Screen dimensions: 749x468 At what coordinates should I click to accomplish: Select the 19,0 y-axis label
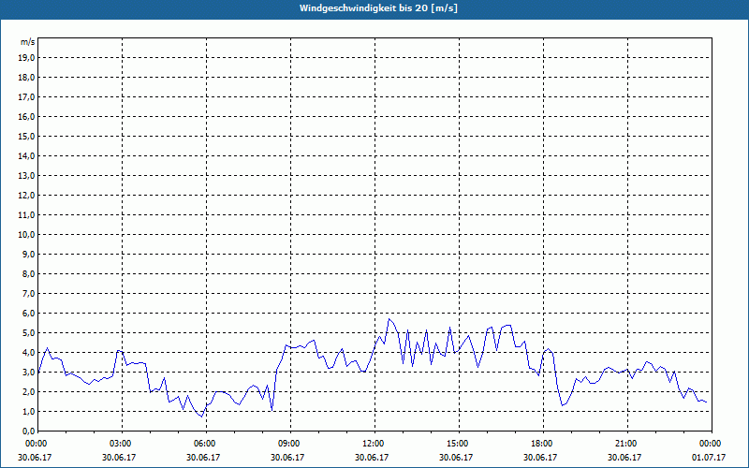26,58
